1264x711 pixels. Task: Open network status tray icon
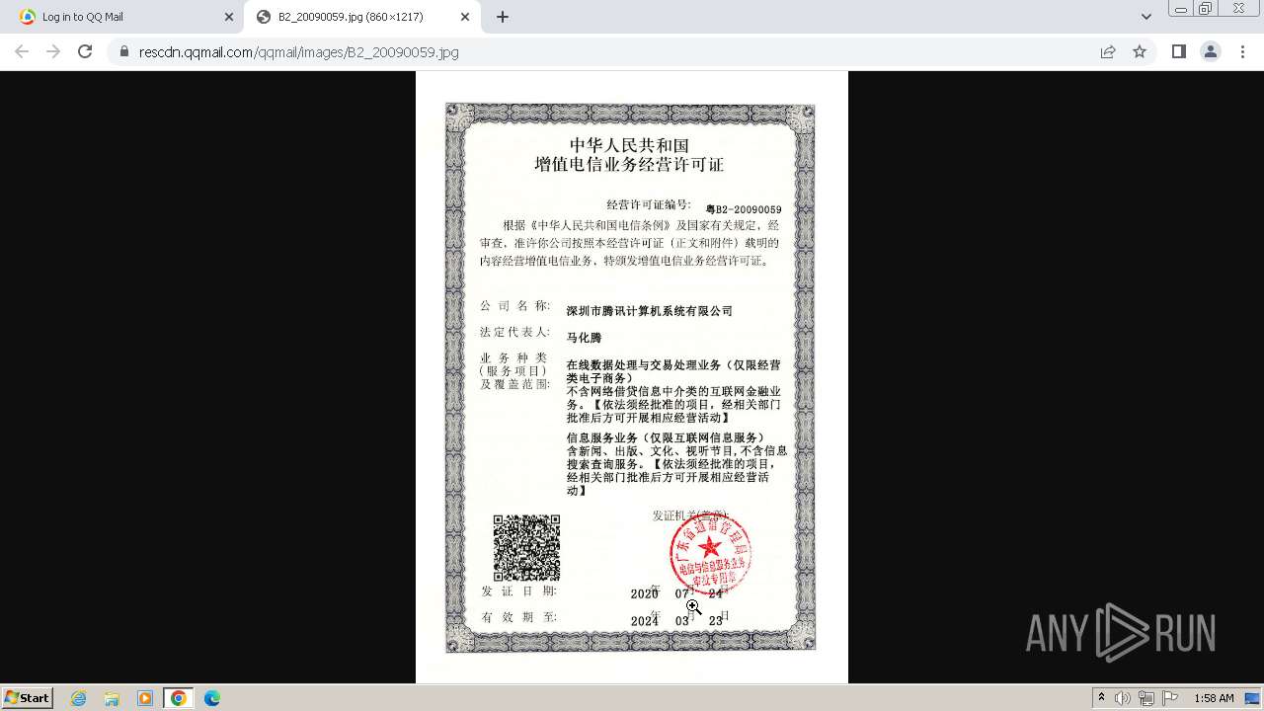tap(1146, 698)
